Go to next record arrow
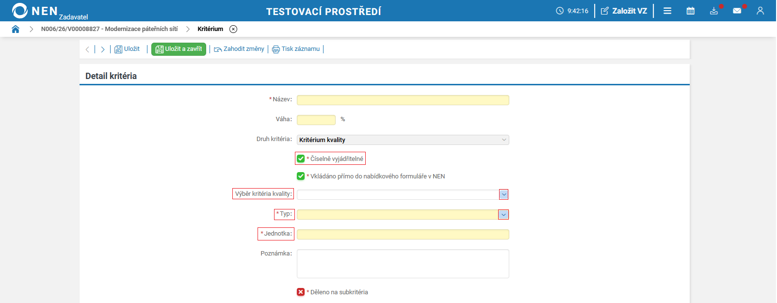The image size is (777, 303). click(x=103, y=49)
